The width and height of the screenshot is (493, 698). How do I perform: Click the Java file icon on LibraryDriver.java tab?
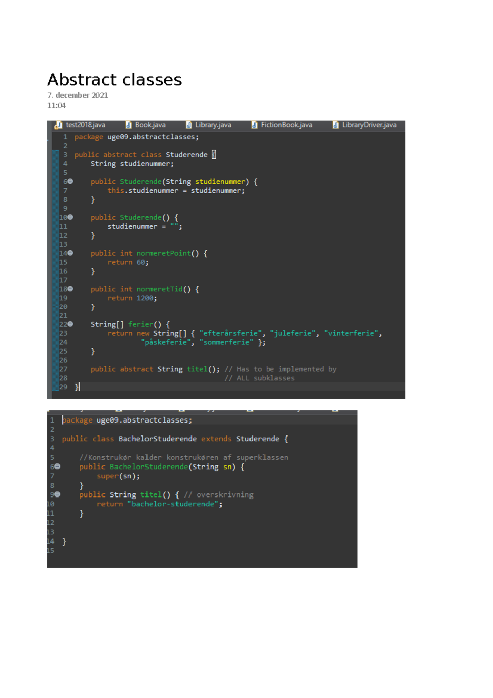click(x=336, y=125)
